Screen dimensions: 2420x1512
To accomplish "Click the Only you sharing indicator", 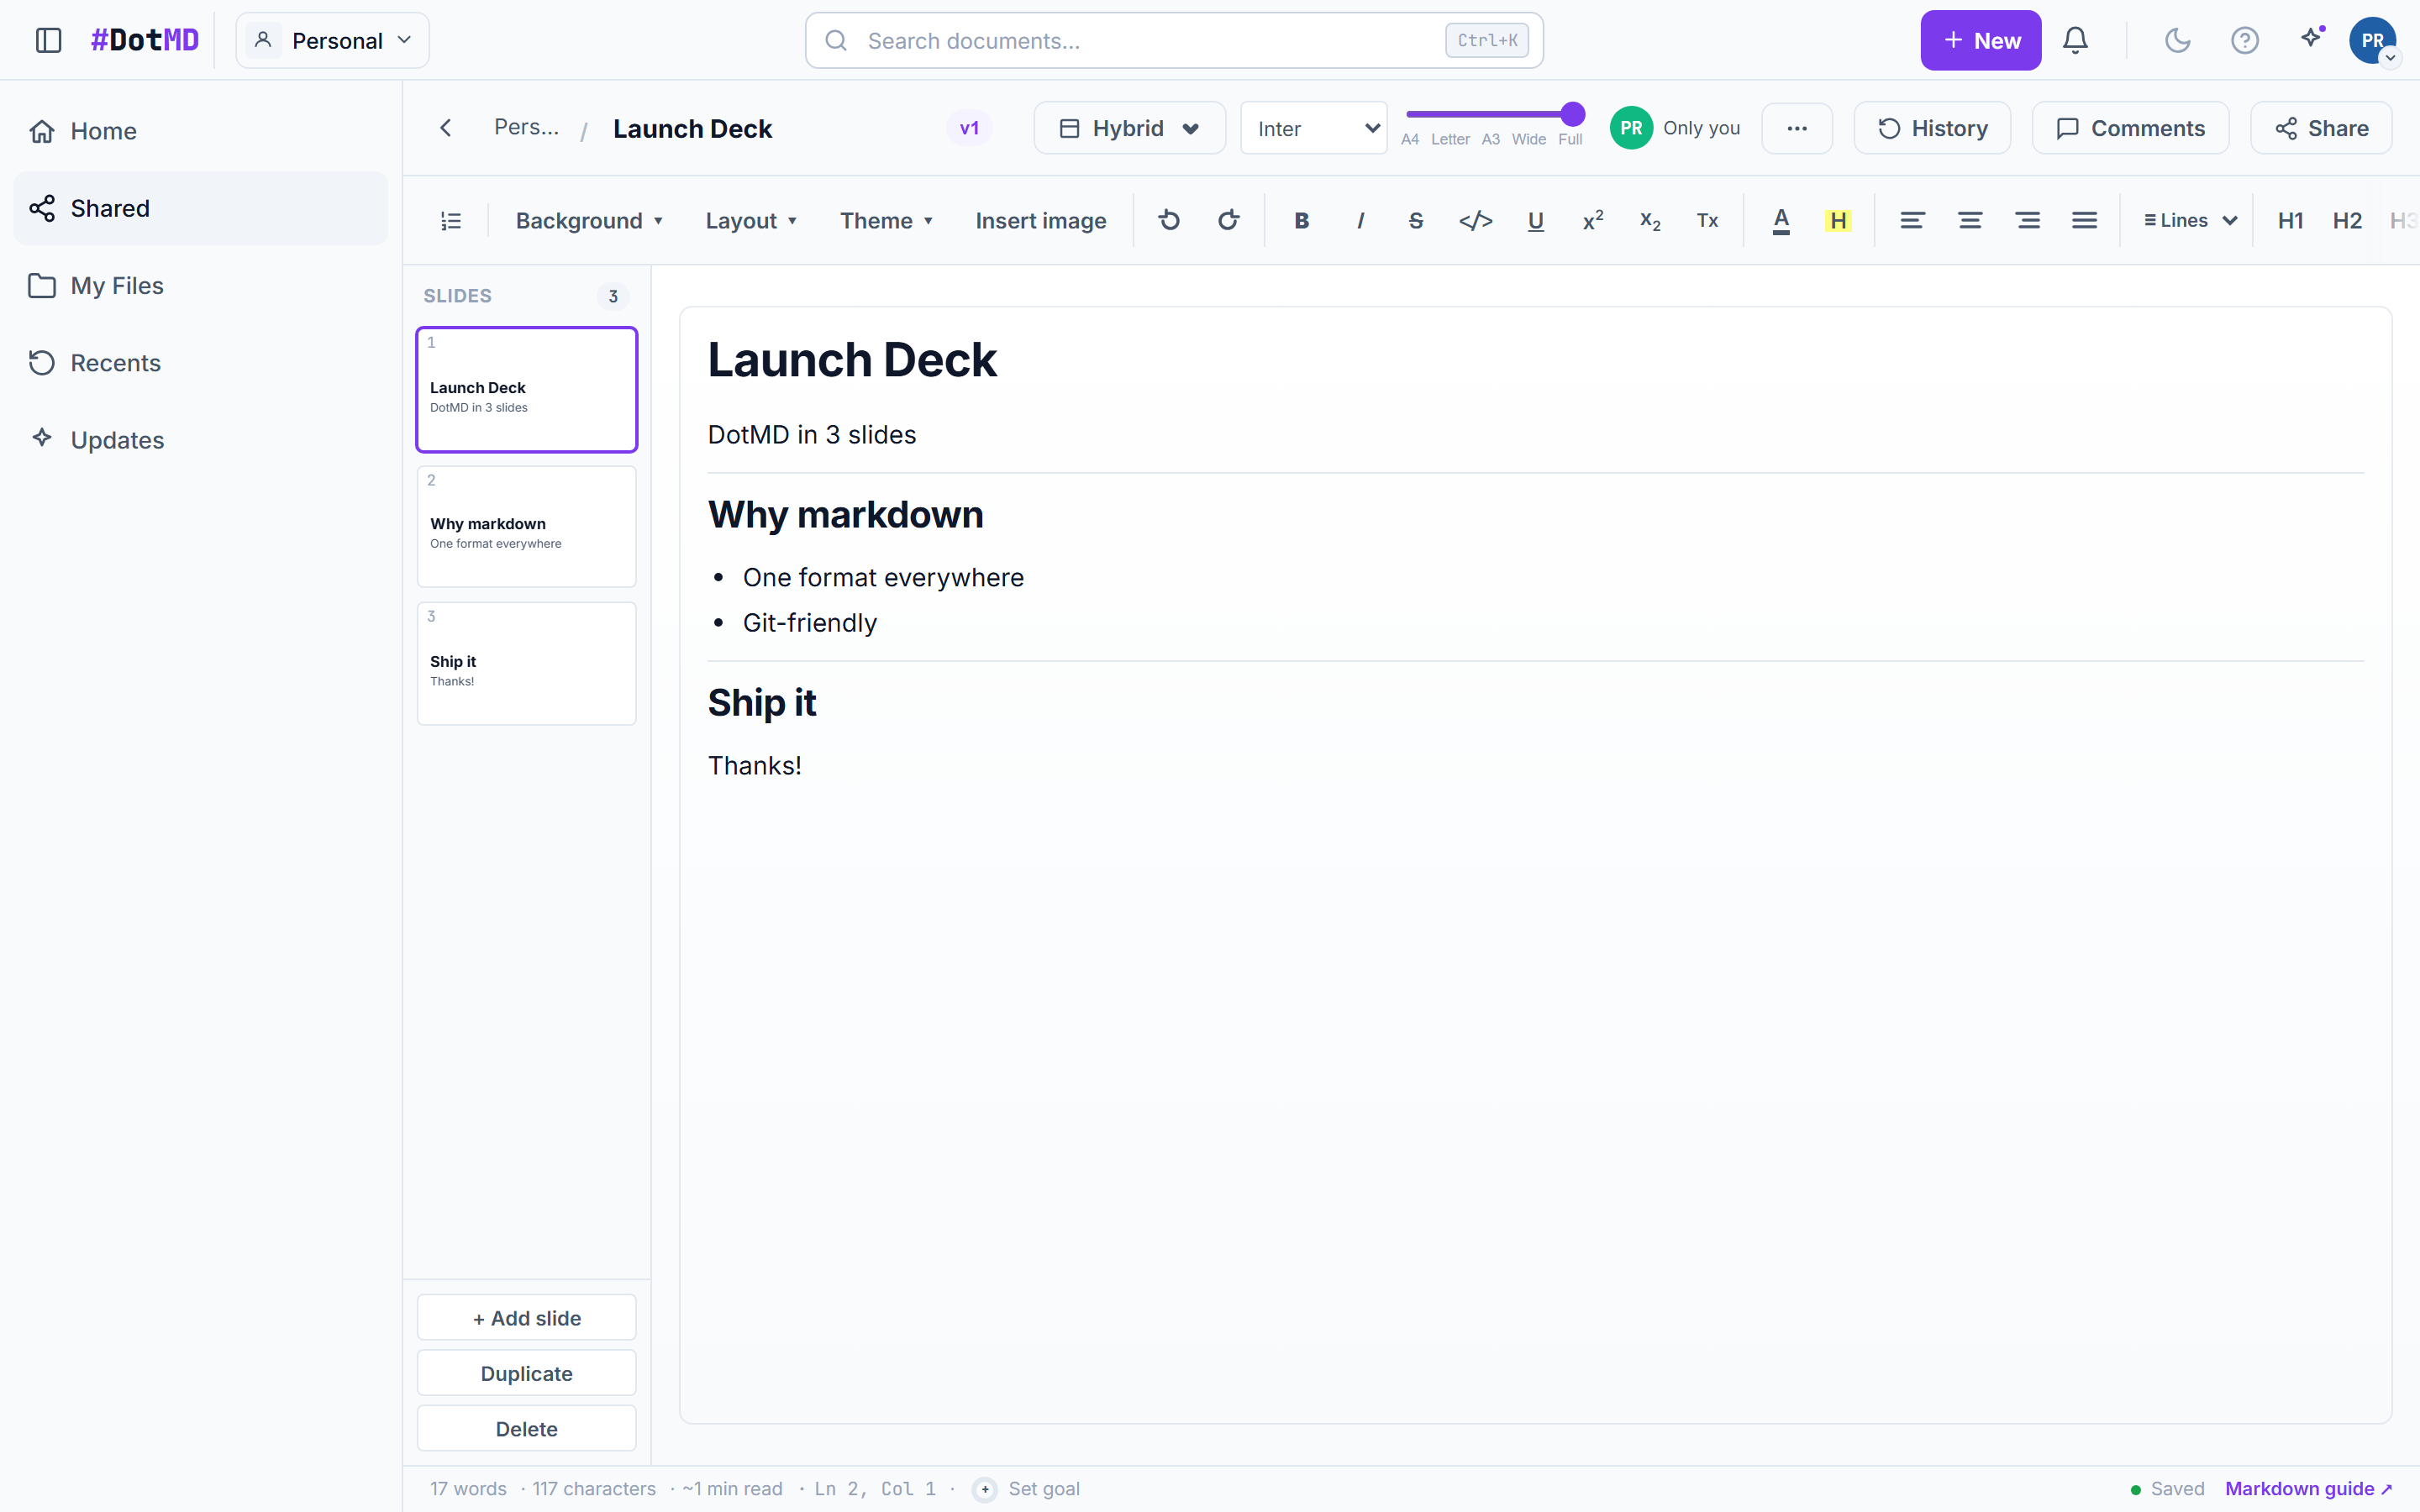I will 1676,128.
